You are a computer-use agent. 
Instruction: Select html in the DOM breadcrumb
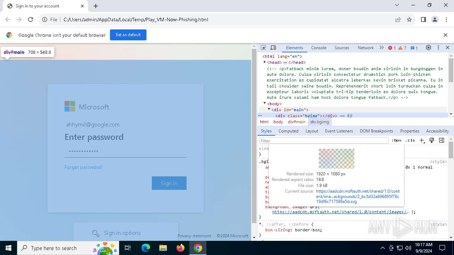[264, 122]
